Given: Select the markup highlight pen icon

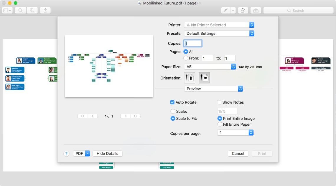Looking at the screenshot, I should 225,10.
